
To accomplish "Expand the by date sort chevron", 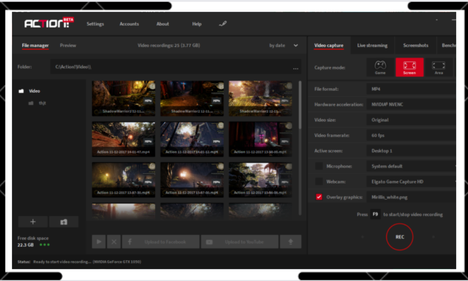I will (296, 46).
